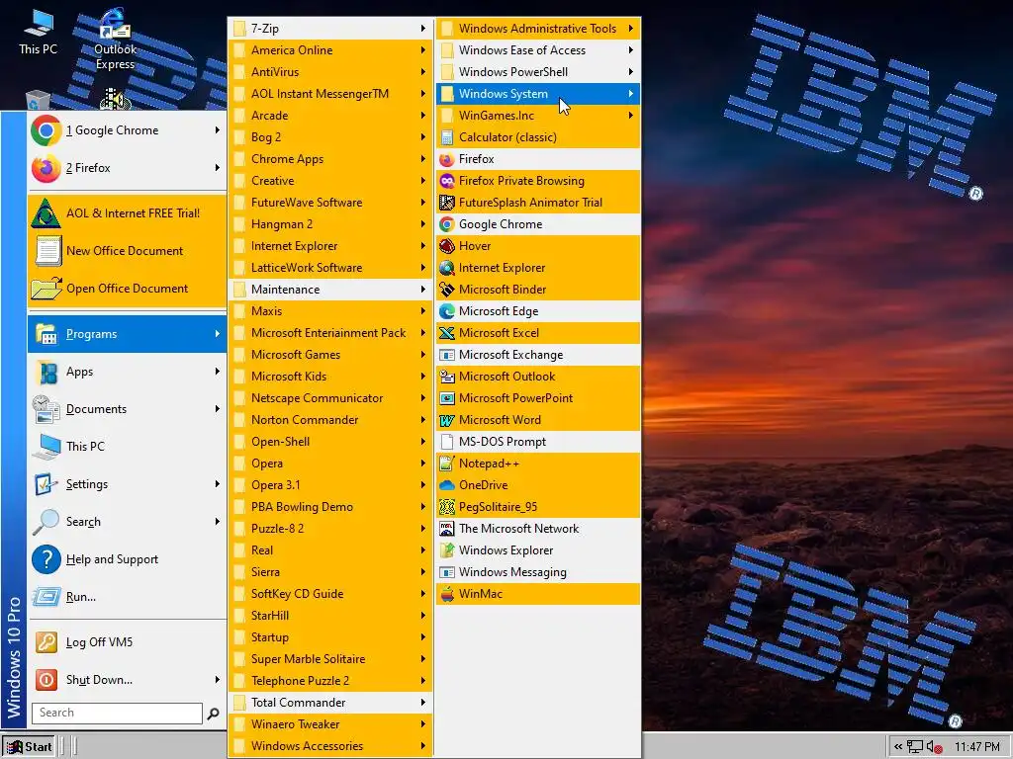
Task: Select Windows System folder
Action: pyautogui.click(x=538, y=94)
